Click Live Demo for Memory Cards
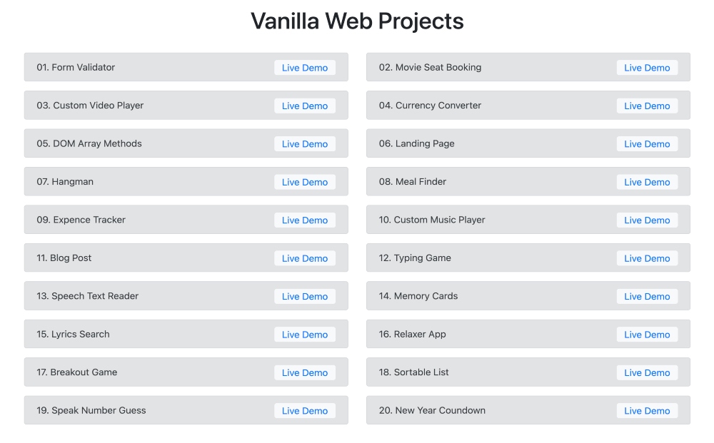The height and width of the screenshot is (443, 714). pos(647,297)
